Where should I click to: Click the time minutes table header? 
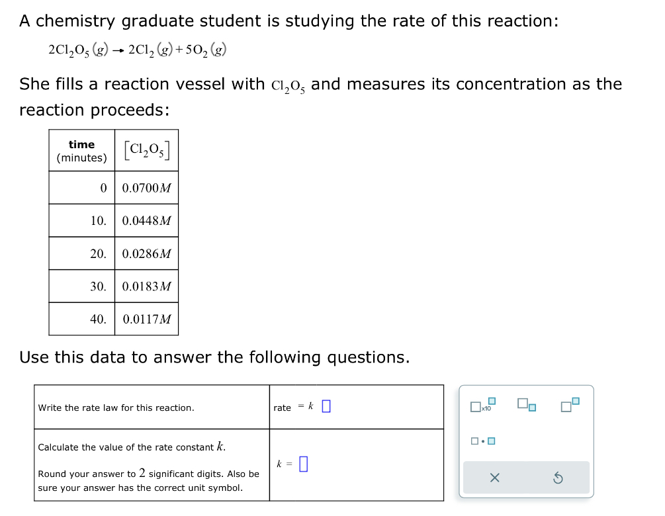(x=81, y=150)
